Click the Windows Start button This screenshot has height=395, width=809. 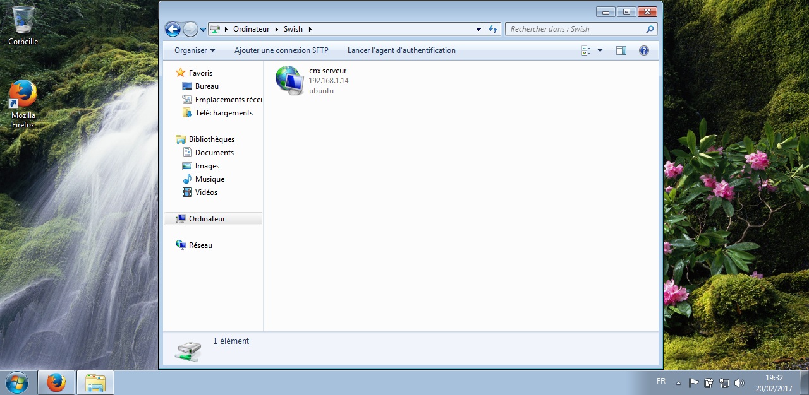(x=17, y=382)
